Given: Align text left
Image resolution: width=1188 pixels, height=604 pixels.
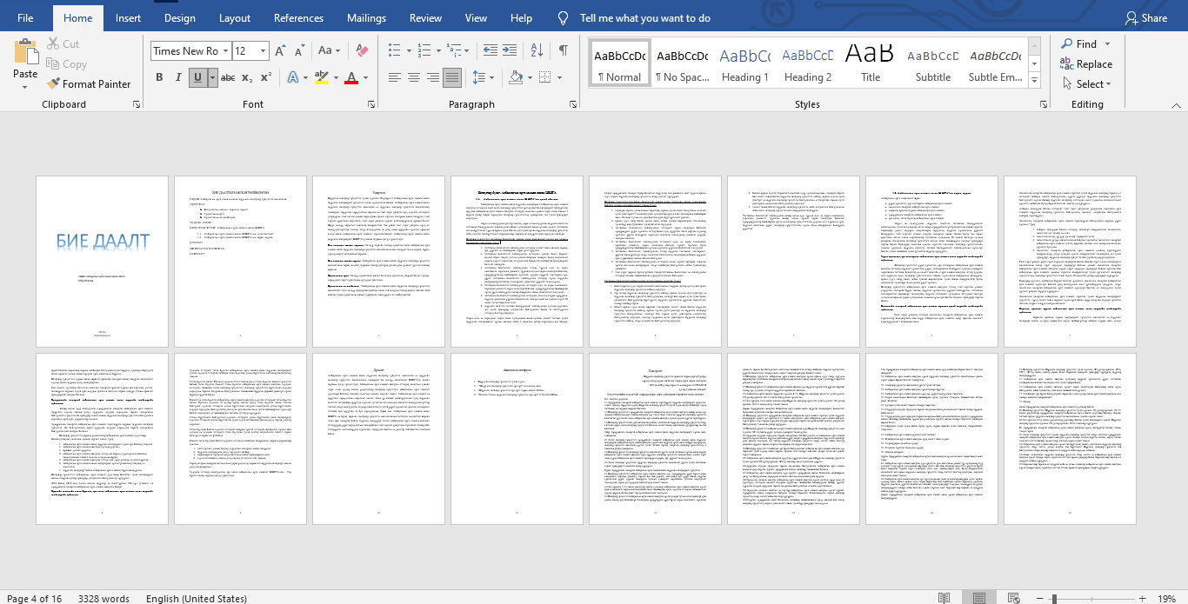Looking at the screenshot, I should pyautogui.click(x=395, y=77).
